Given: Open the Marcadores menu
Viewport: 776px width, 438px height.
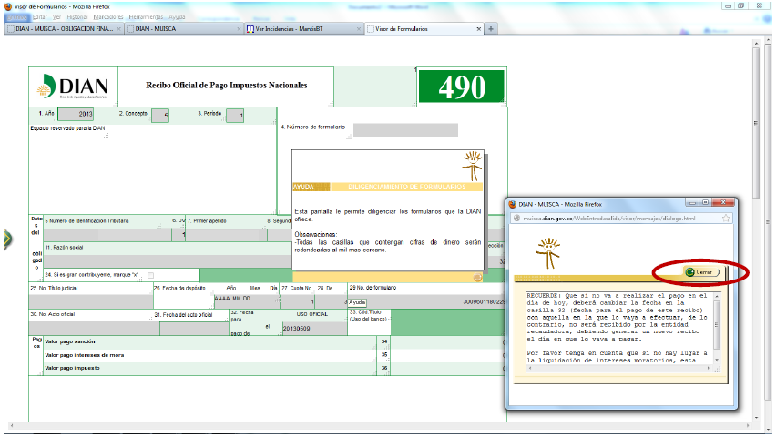Looking at the screenshot, I should (108, 16).
